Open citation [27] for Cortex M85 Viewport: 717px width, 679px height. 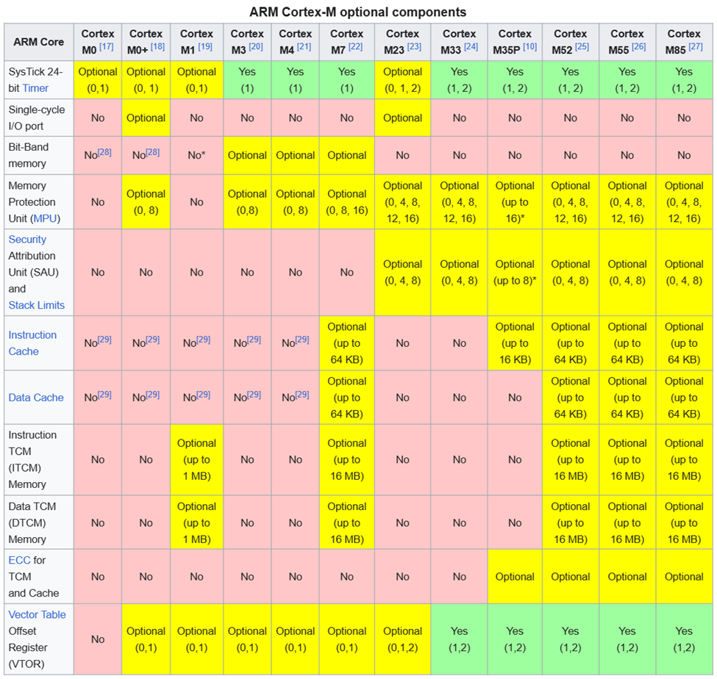point(695,48)
